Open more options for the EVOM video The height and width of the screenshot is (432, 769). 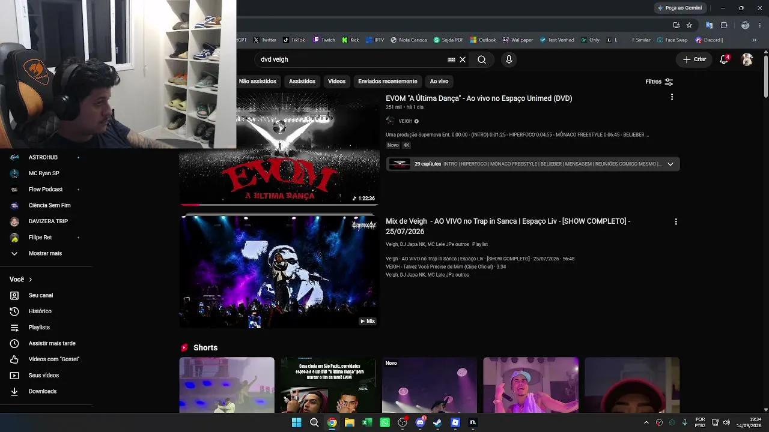point(672,97)
